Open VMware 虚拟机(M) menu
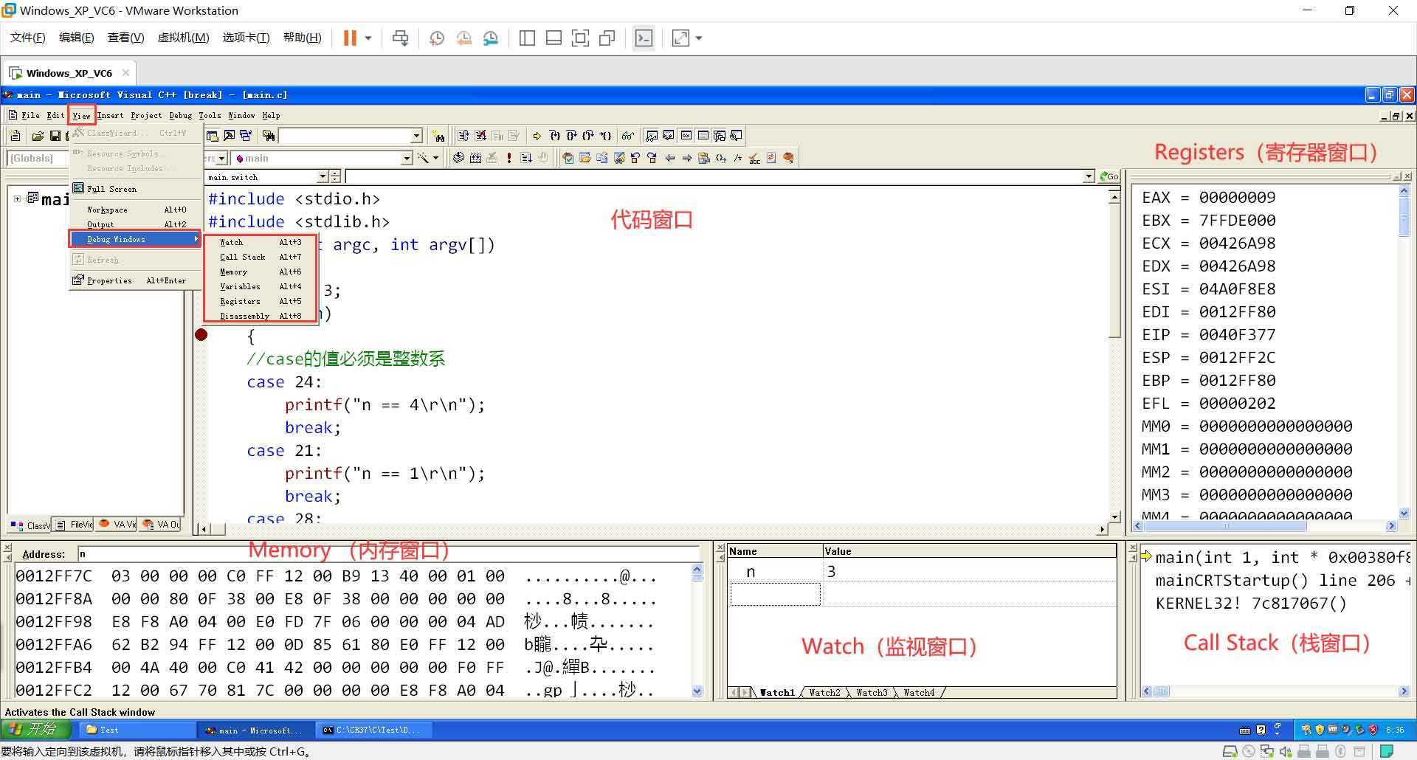The height and width of the screenshot is (760, 1417). pyautogui.click(x=183, y=38)
